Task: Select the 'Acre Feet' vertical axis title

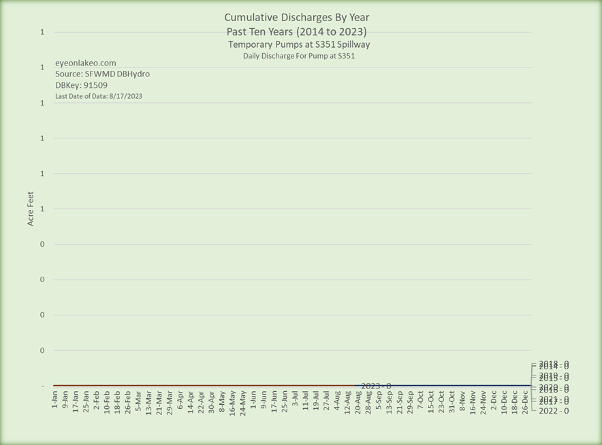Action: [31, 209]
